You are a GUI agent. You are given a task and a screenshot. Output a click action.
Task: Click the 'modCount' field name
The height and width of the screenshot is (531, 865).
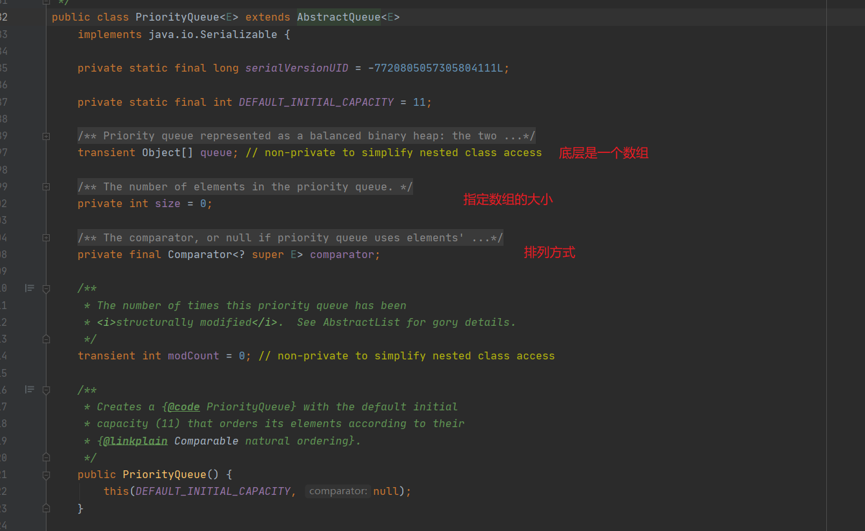click(x=194, y=356)
